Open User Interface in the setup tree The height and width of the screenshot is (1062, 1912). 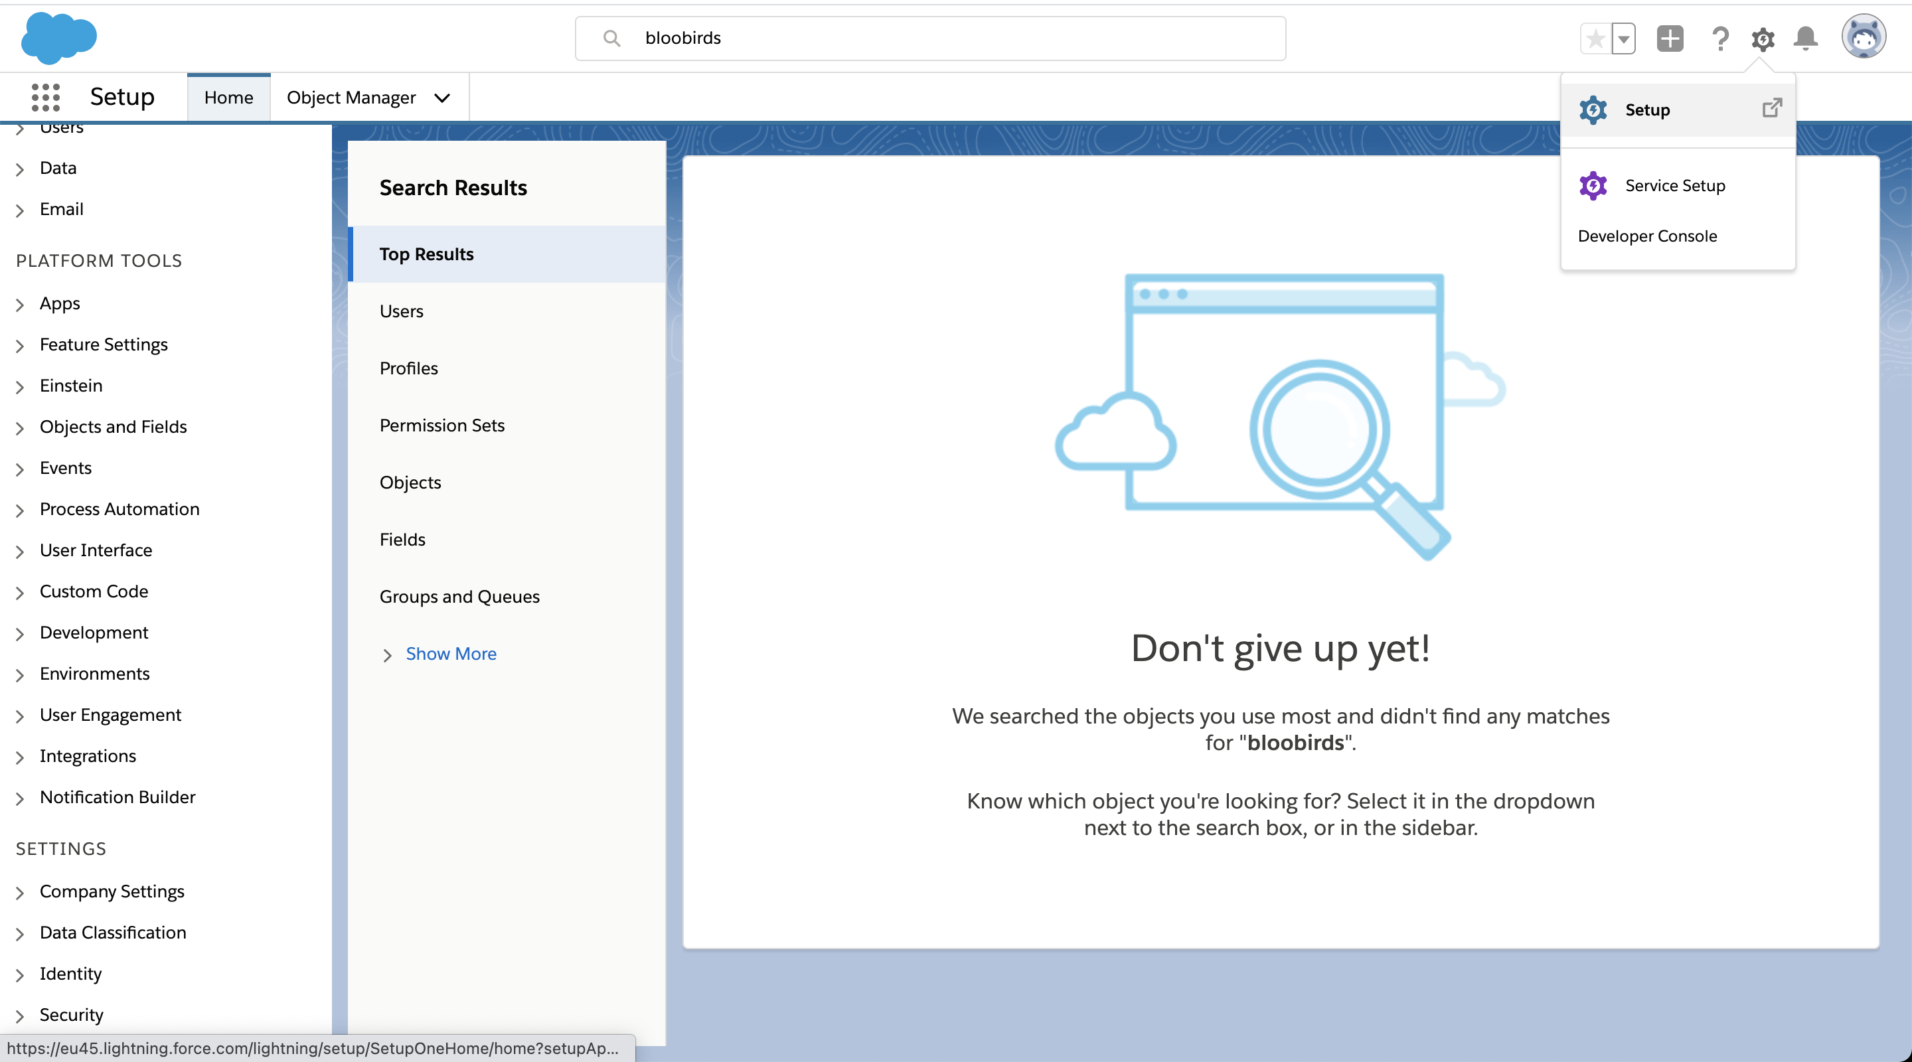pyautogui.click(x=96, y=550)
